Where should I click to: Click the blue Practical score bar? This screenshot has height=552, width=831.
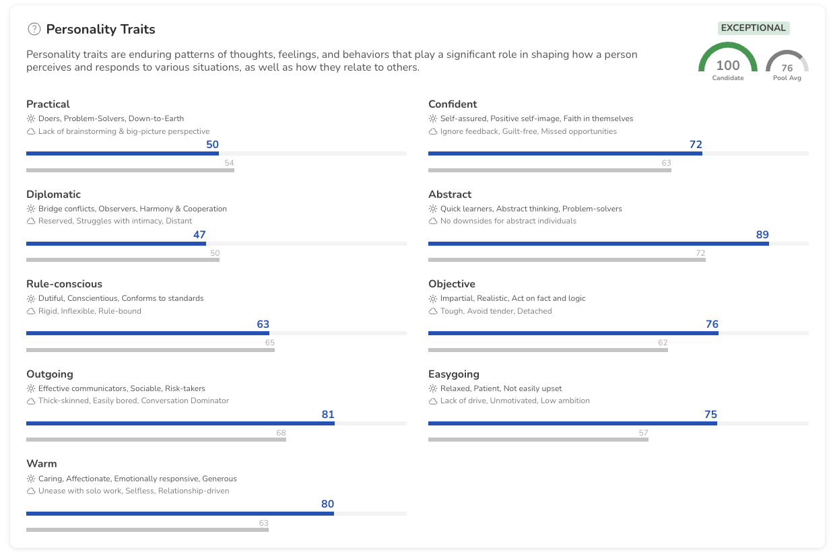coord(122,153)
